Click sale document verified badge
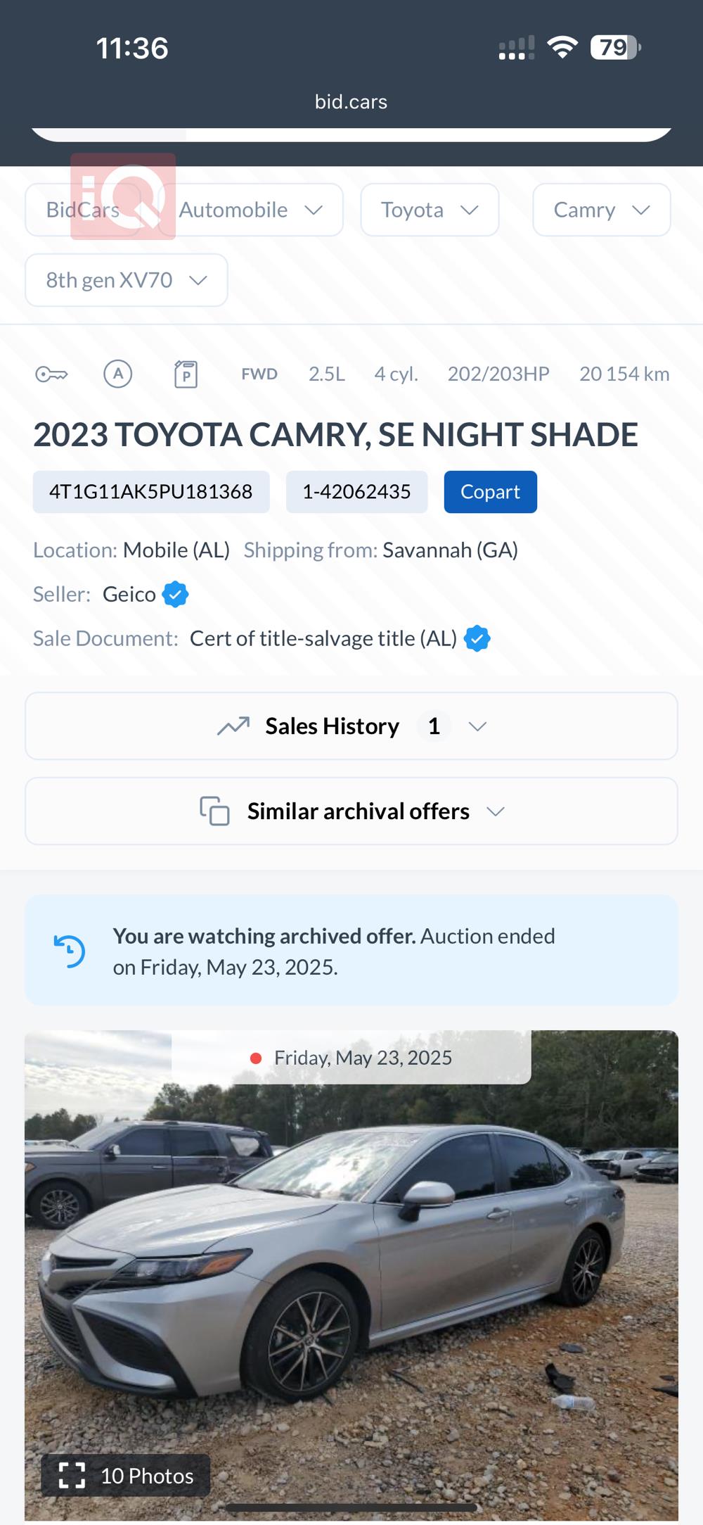This screenshot has height=1525, width=703. point(477,639)
